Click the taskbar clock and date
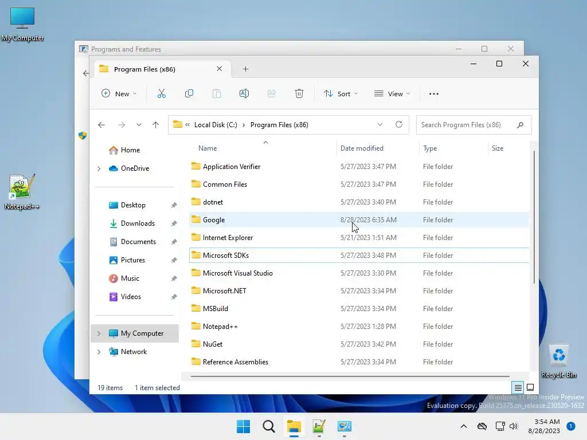Viewport: 587px width, 440px height. pos(545,426)
